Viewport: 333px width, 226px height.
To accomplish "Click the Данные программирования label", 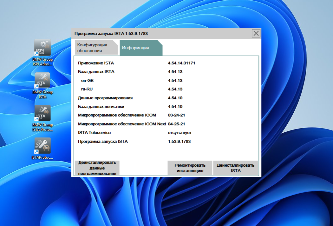I will 105,98.
